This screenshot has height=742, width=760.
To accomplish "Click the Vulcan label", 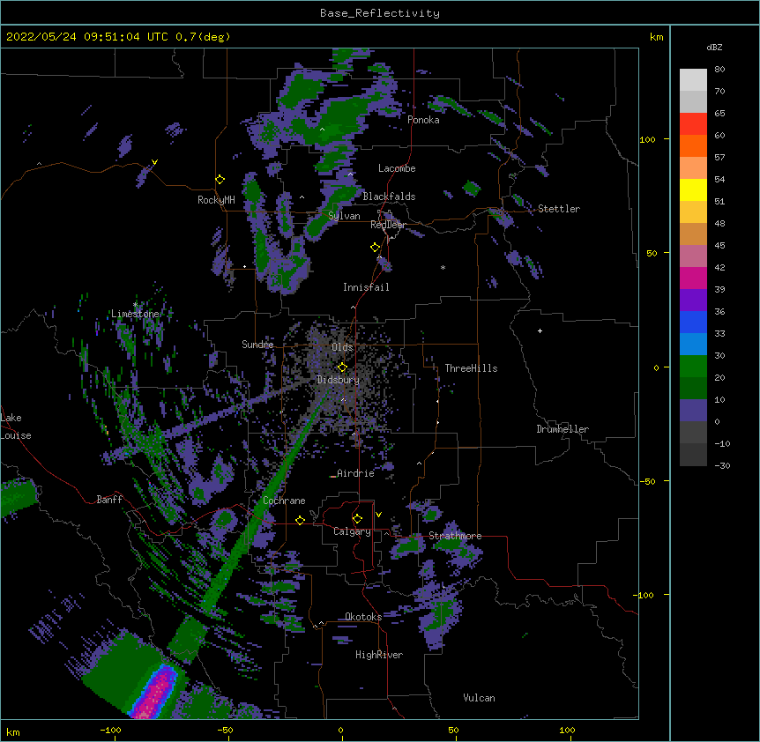I will tap(479, 698).
